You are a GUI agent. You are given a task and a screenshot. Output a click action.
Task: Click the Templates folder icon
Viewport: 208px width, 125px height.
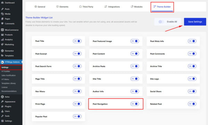coord(2,56)
